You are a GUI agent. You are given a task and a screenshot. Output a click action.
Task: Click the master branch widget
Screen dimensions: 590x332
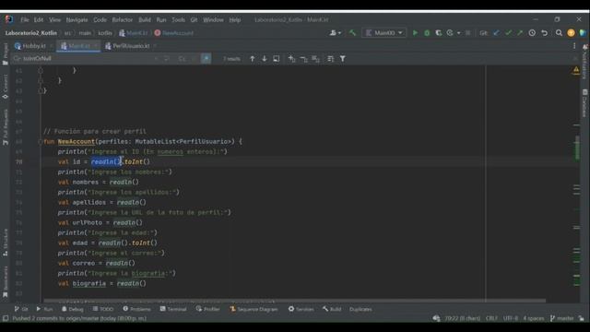click(561, 318)
